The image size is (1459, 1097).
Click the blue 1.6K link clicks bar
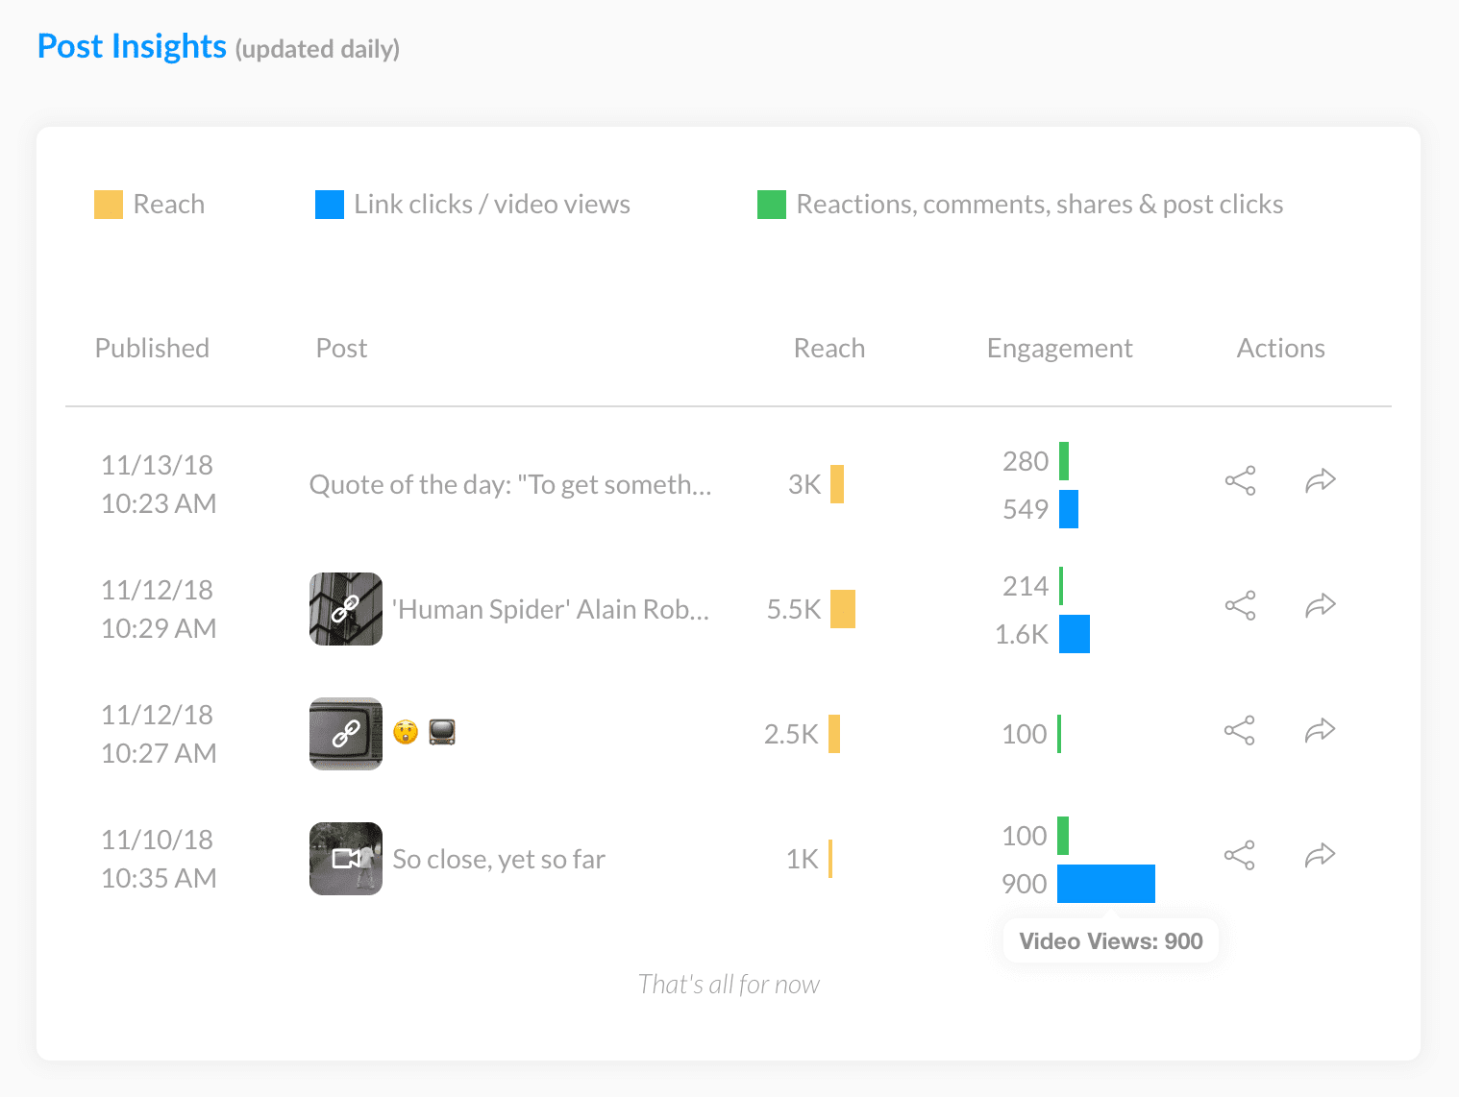click(1075, 634)
